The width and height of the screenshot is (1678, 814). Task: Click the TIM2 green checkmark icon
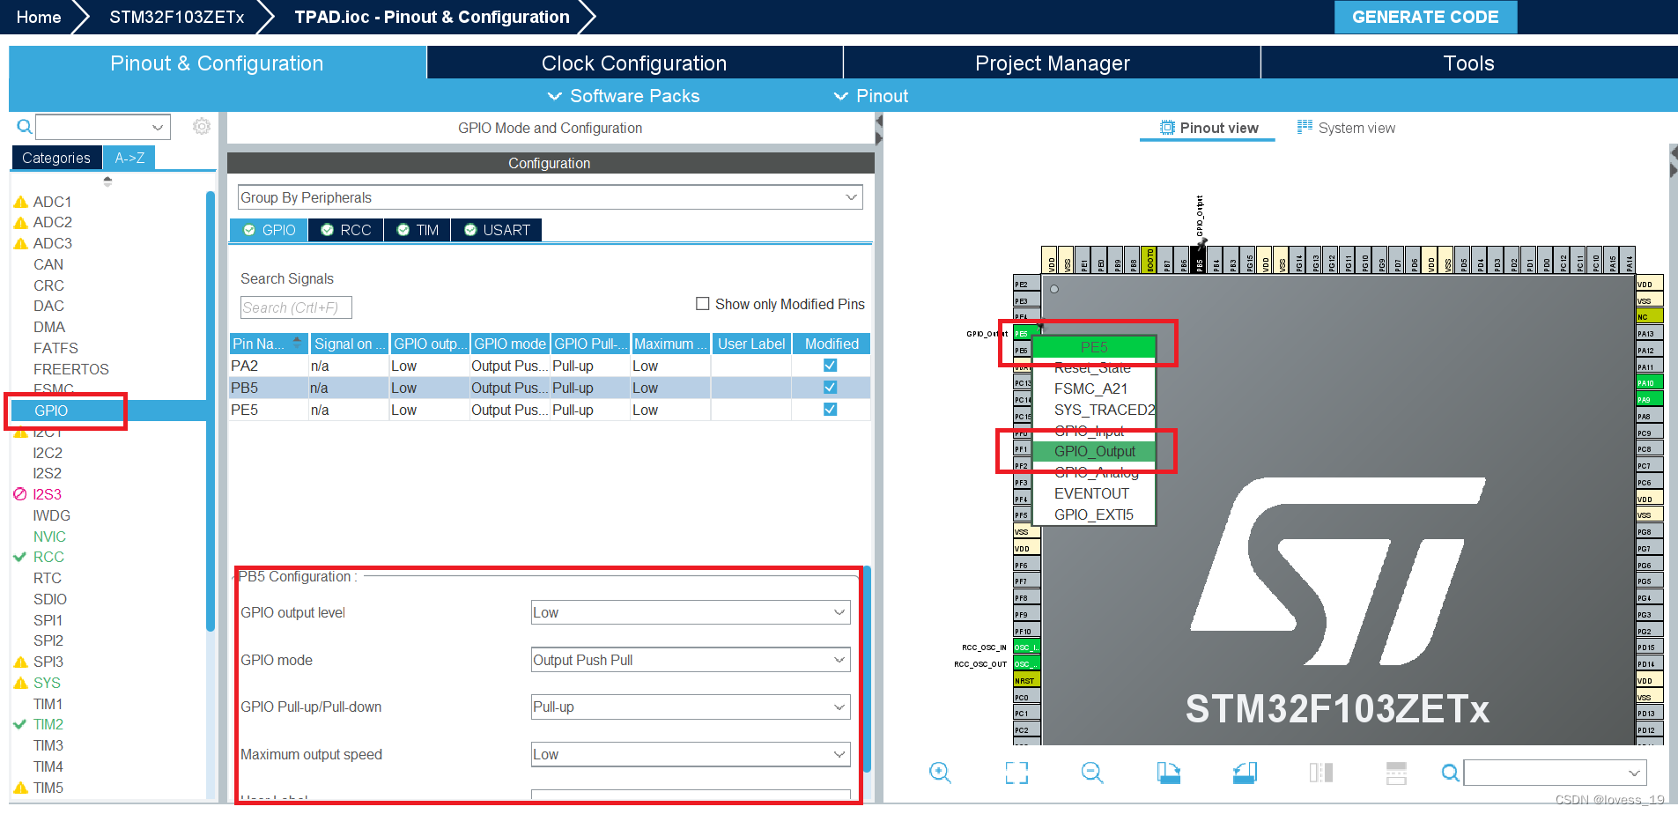pyautogui.click(x=20, y=724)
